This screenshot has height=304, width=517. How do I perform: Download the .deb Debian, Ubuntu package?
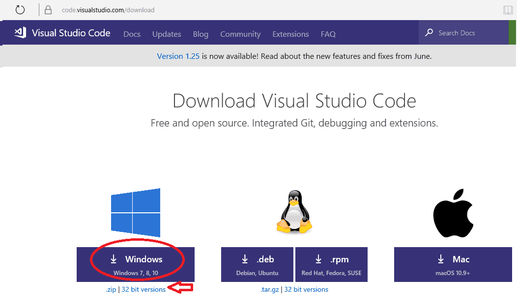click(257, 264)
